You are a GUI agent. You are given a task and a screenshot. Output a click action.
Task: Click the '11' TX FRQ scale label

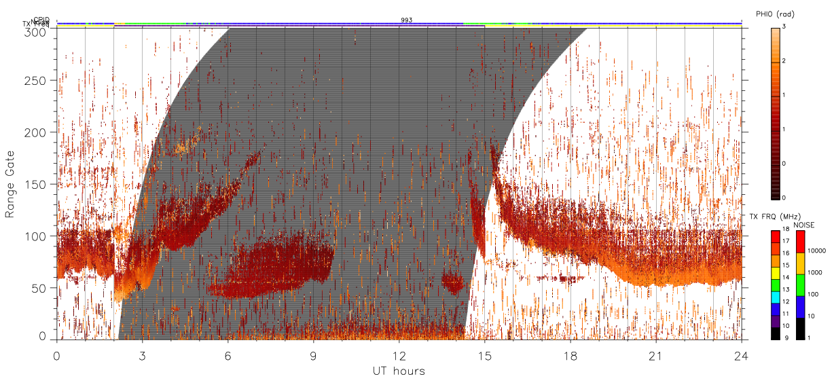pos(785,314)
